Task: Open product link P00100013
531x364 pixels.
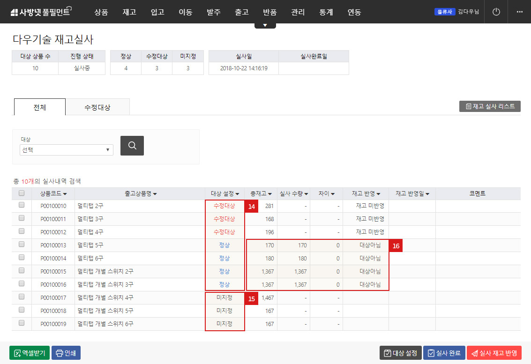Action: tap(53, 245)
